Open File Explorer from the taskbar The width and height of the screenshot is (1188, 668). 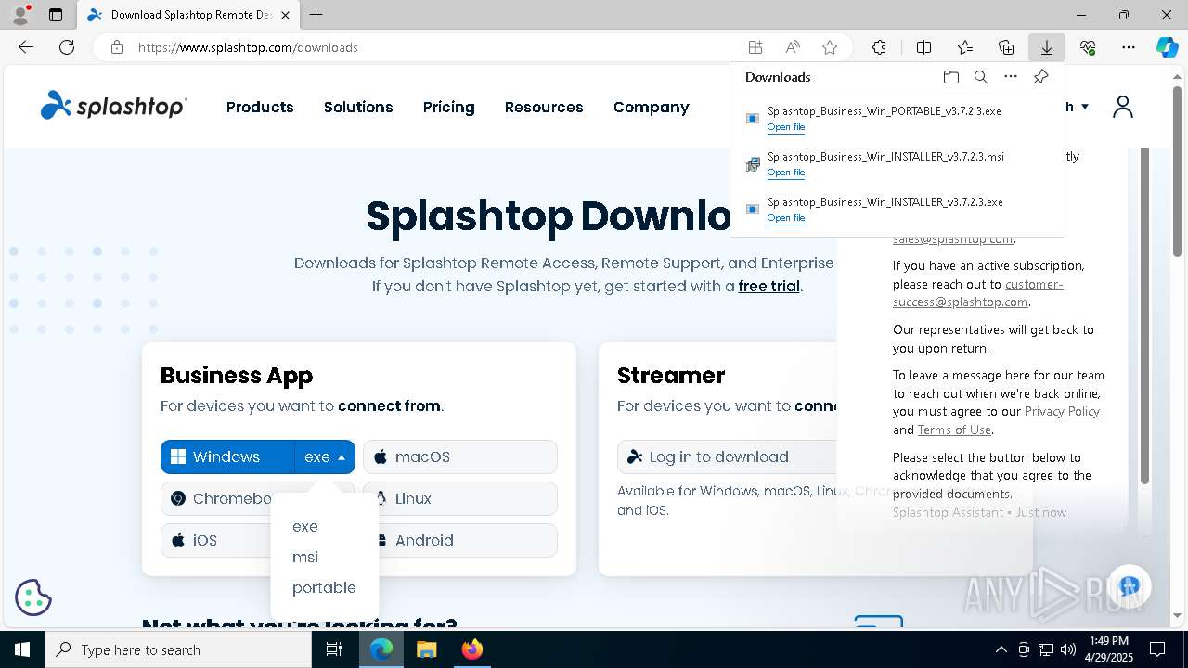click(x=426, y=649)
